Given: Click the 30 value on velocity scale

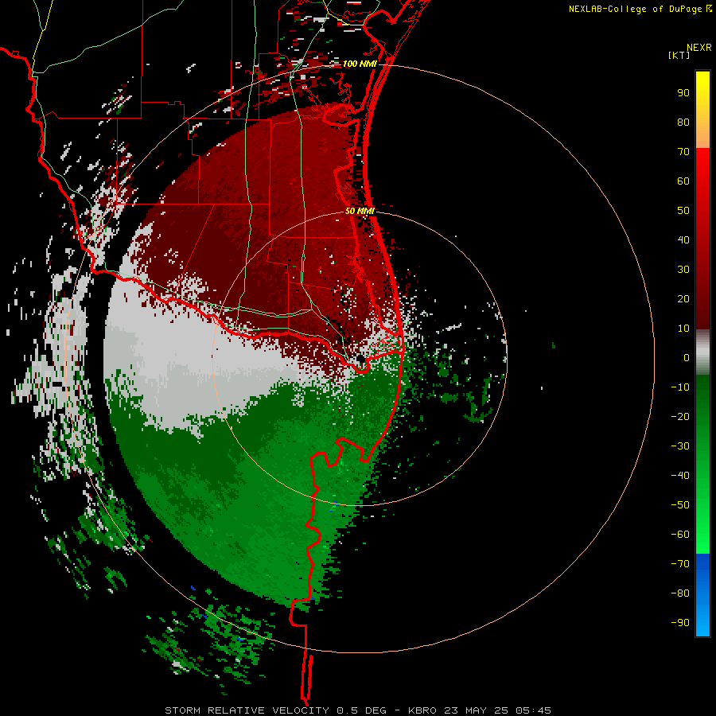Looking at the screenshot, I should [683, 270].
